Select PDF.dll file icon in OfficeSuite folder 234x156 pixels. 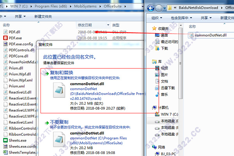[x=5, y=32]
